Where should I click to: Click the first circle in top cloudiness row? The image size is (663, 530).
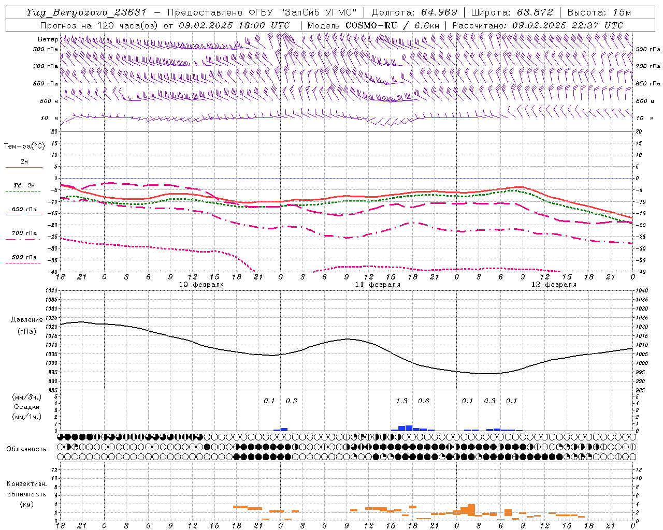tap(61, 437)
